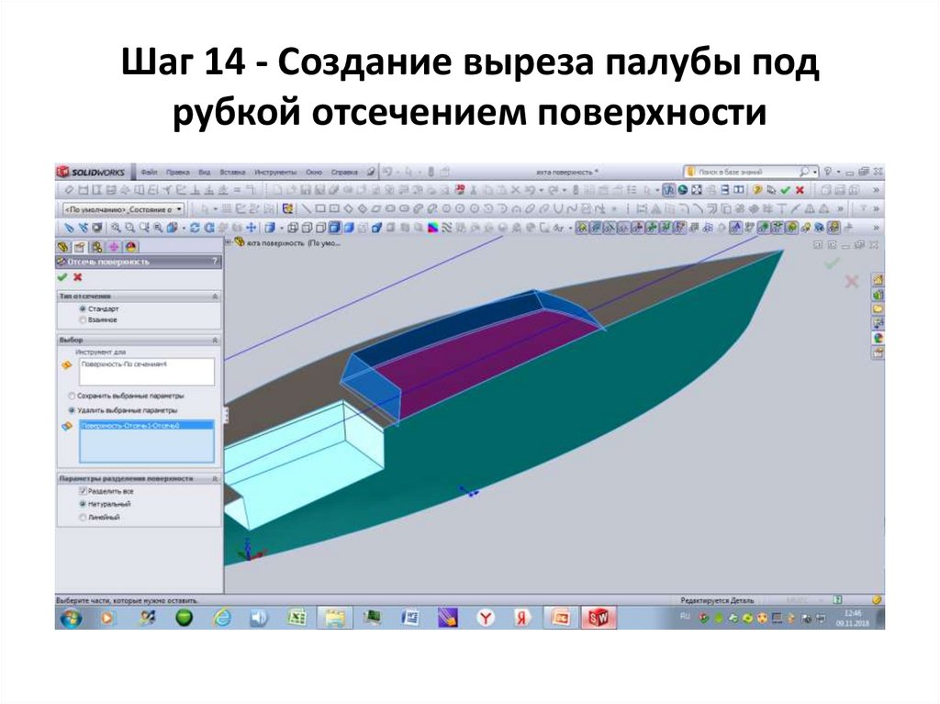The image size is (940, 704).
Task: Click the globe icon in top toolbar
Action: [682, 190]
